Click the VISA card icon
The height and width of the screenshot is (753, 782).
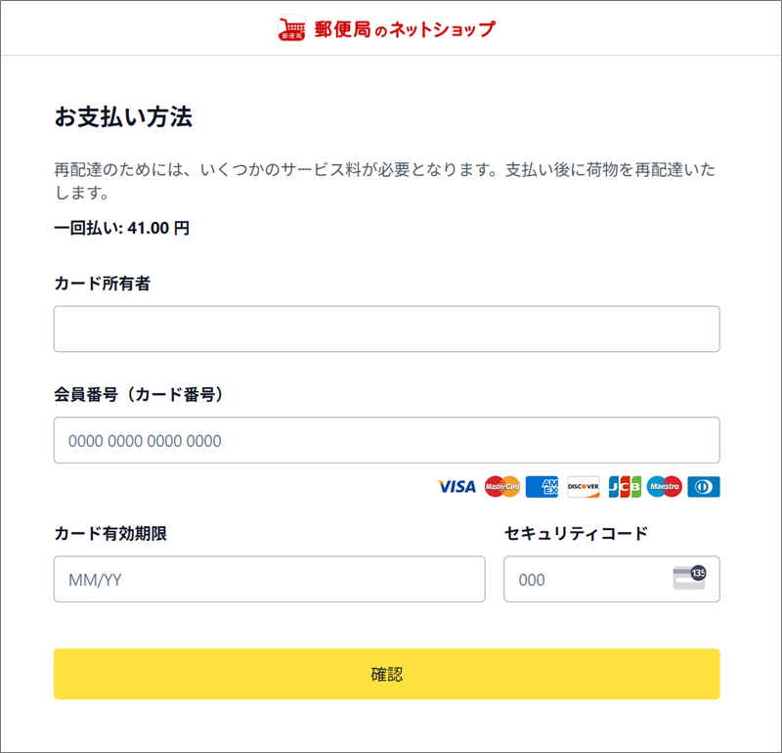pyautogui.click(x=456, y=487)
